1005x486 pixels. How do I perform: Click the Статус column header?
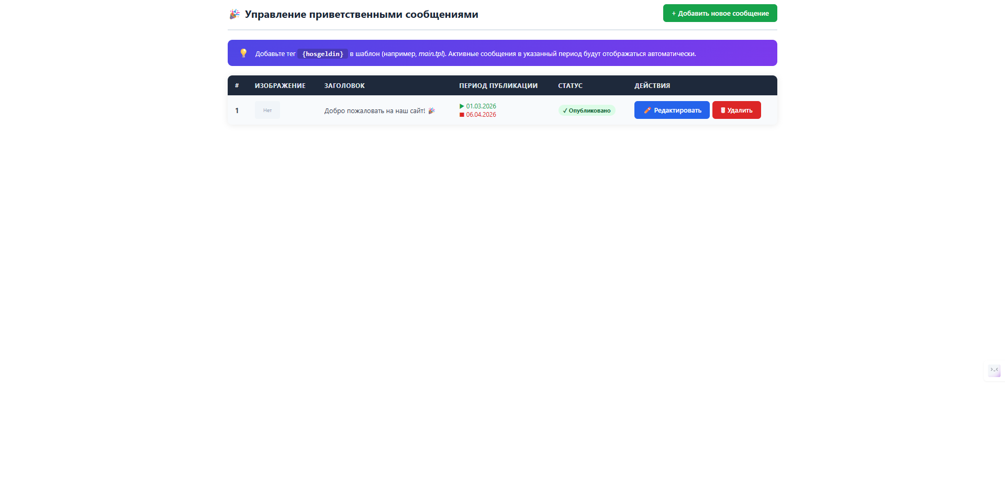coord(570,86)
